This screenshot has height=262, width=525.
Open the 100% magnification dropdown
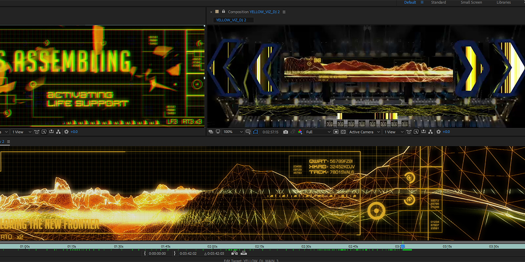pyautogui.click(x=233, y=132)
